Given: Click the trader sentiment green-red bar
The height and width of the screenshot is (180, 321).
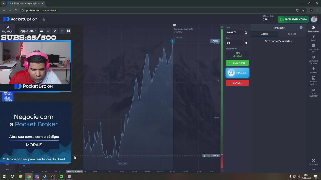Looking at the screenshot, I should click(222, 99).
